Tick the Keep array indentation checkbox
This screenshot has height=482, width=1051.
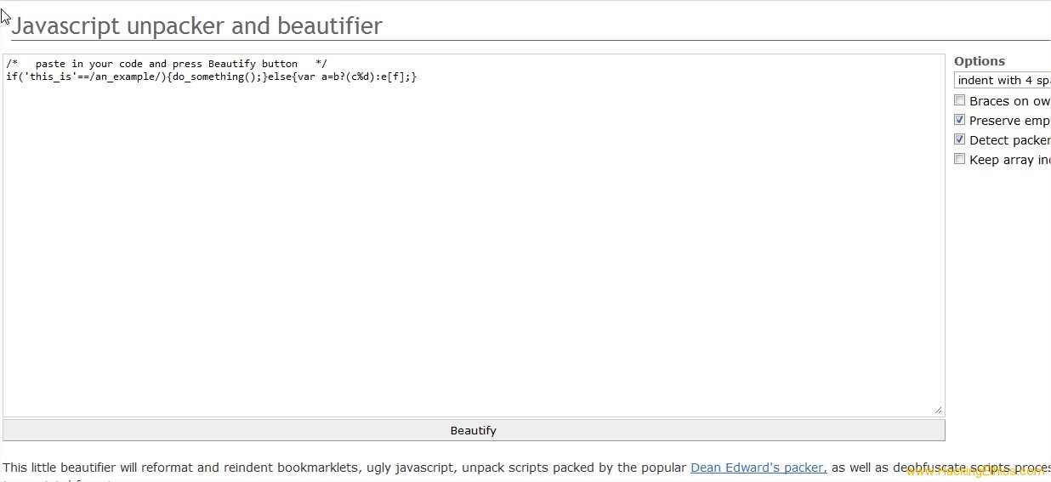[x=959, y=159]
